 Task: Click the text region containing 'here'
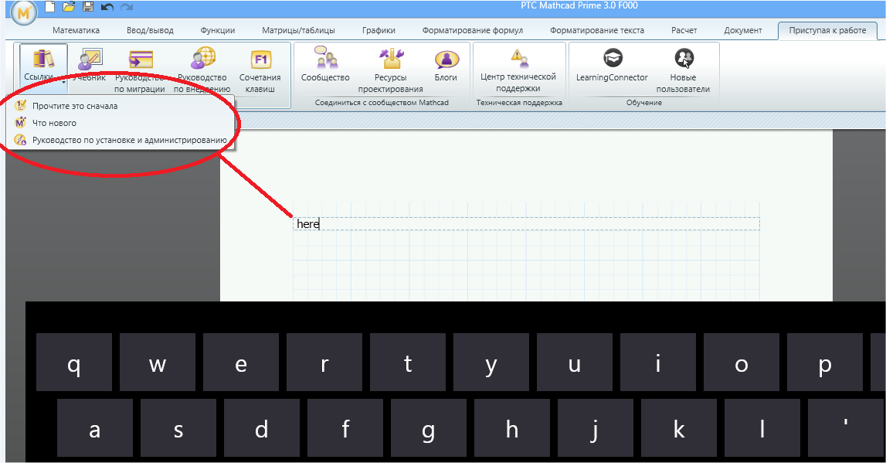coord(526,224)
